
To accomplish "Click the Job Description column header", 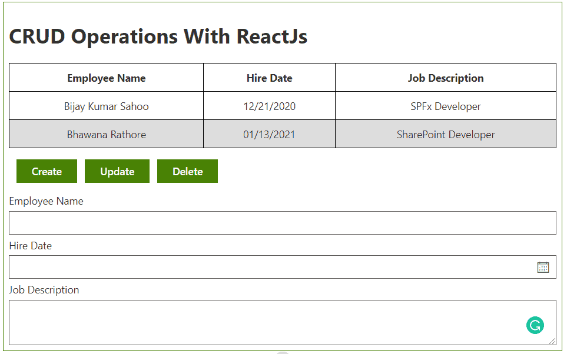I will pyautogui.click(x=446, y=78).
